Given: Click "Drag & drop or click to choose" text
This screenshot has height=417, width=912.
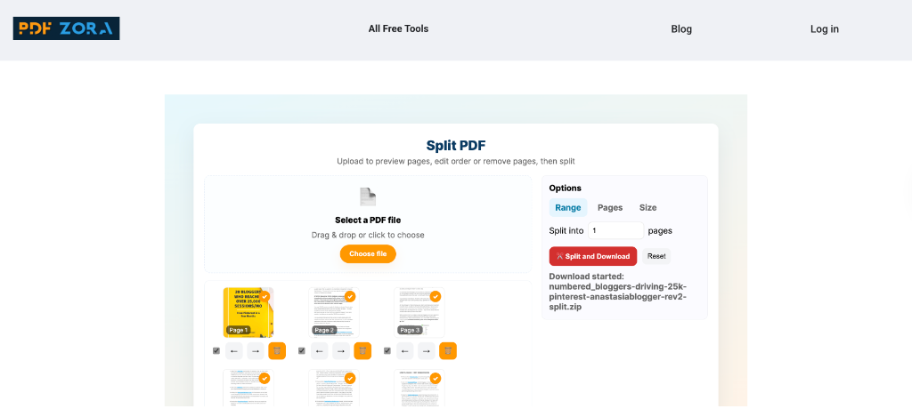Looking at the screenshot, I should click(x=368, y=236).
